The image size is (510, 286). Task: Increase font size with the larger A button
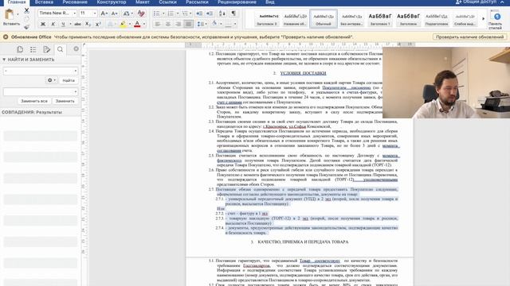[104, 14]
